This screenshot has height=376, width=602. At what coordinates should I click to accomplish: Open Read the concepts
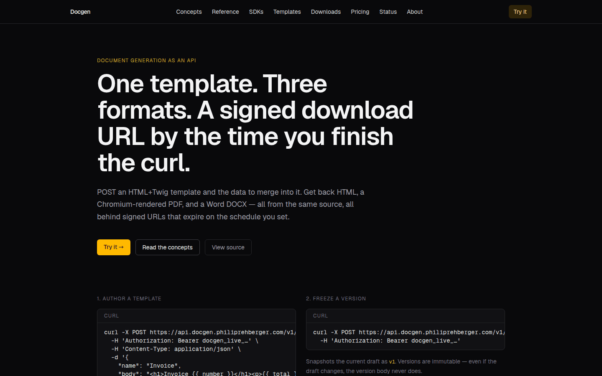(168, 247)
